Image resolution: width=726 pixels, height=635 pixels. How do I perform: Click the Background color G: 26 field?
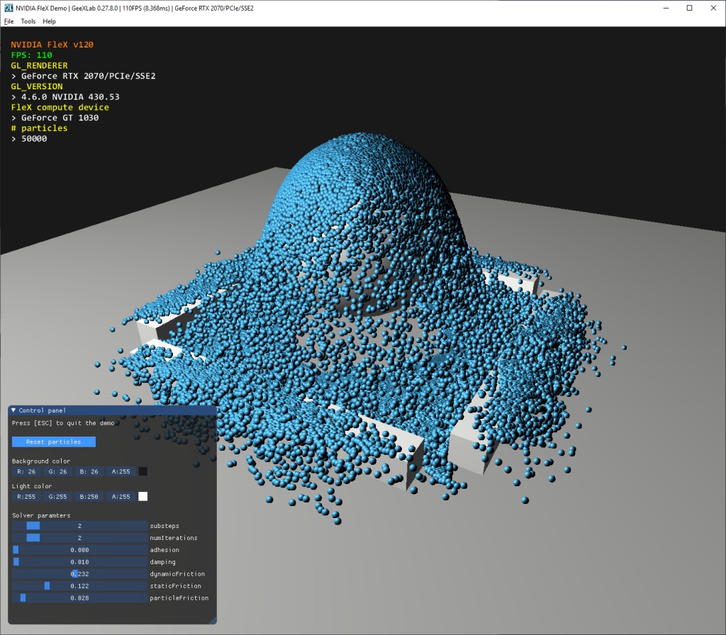coord(57,471)
